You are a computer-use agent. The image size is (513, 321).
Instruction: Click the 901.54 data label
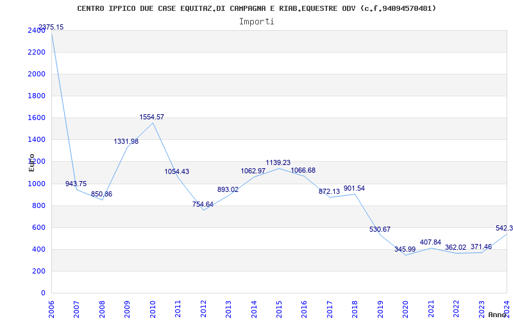tap(354, 188)
